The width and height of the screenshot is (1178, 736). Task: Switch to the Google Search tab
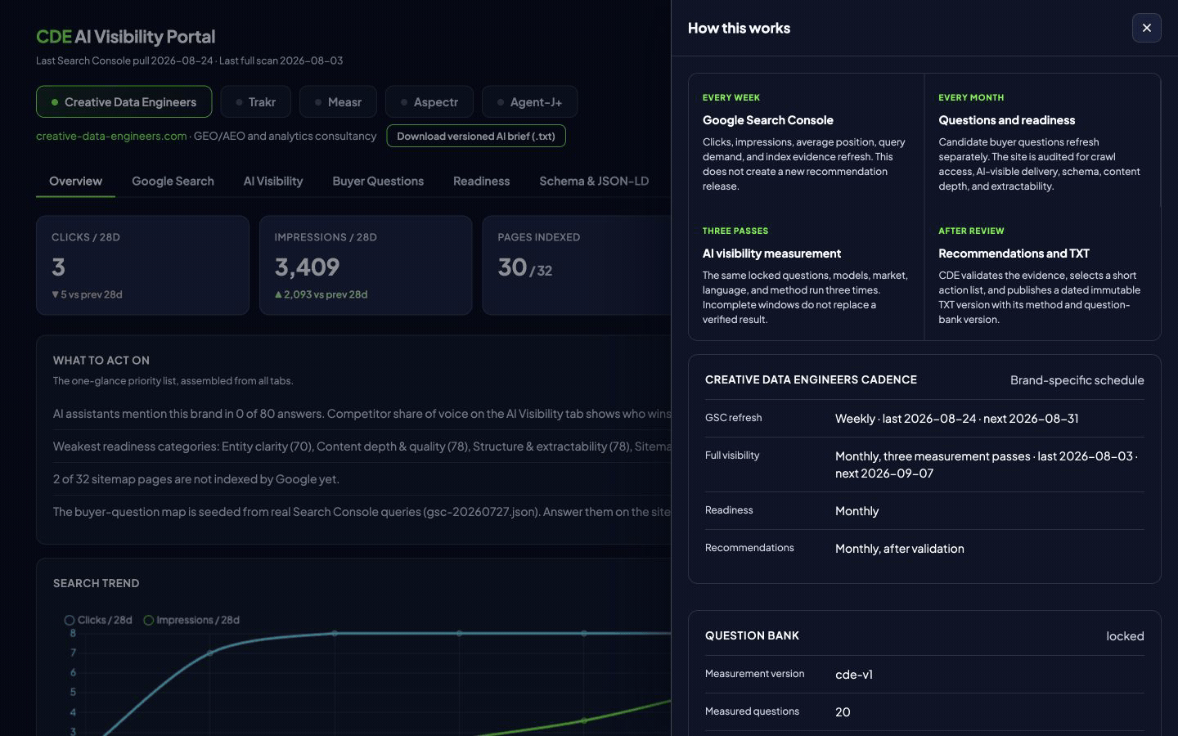(x=173, y=181)
